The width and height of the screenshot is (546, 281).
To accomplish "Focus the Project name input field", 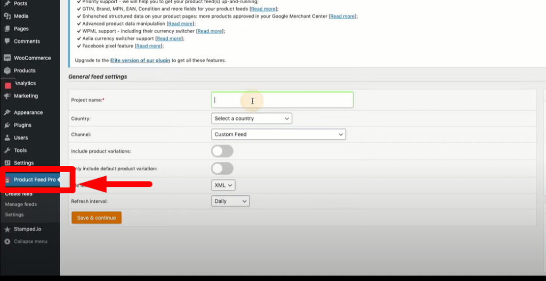I will (283, 100).
